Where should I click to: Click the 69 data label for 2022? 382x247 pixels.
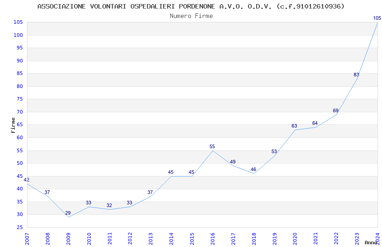pos(335,111)
